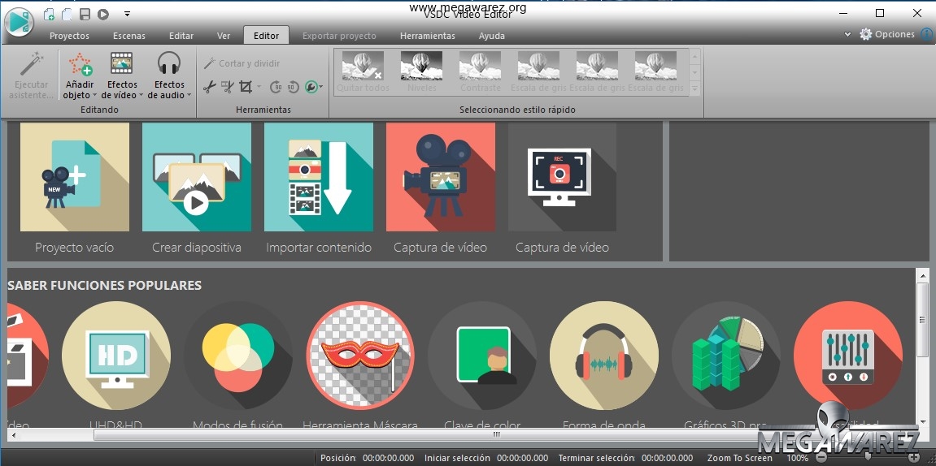936x466 pixels.
Task: Click the vertical scrollbar in popular functions
Action: click(921, 318)
